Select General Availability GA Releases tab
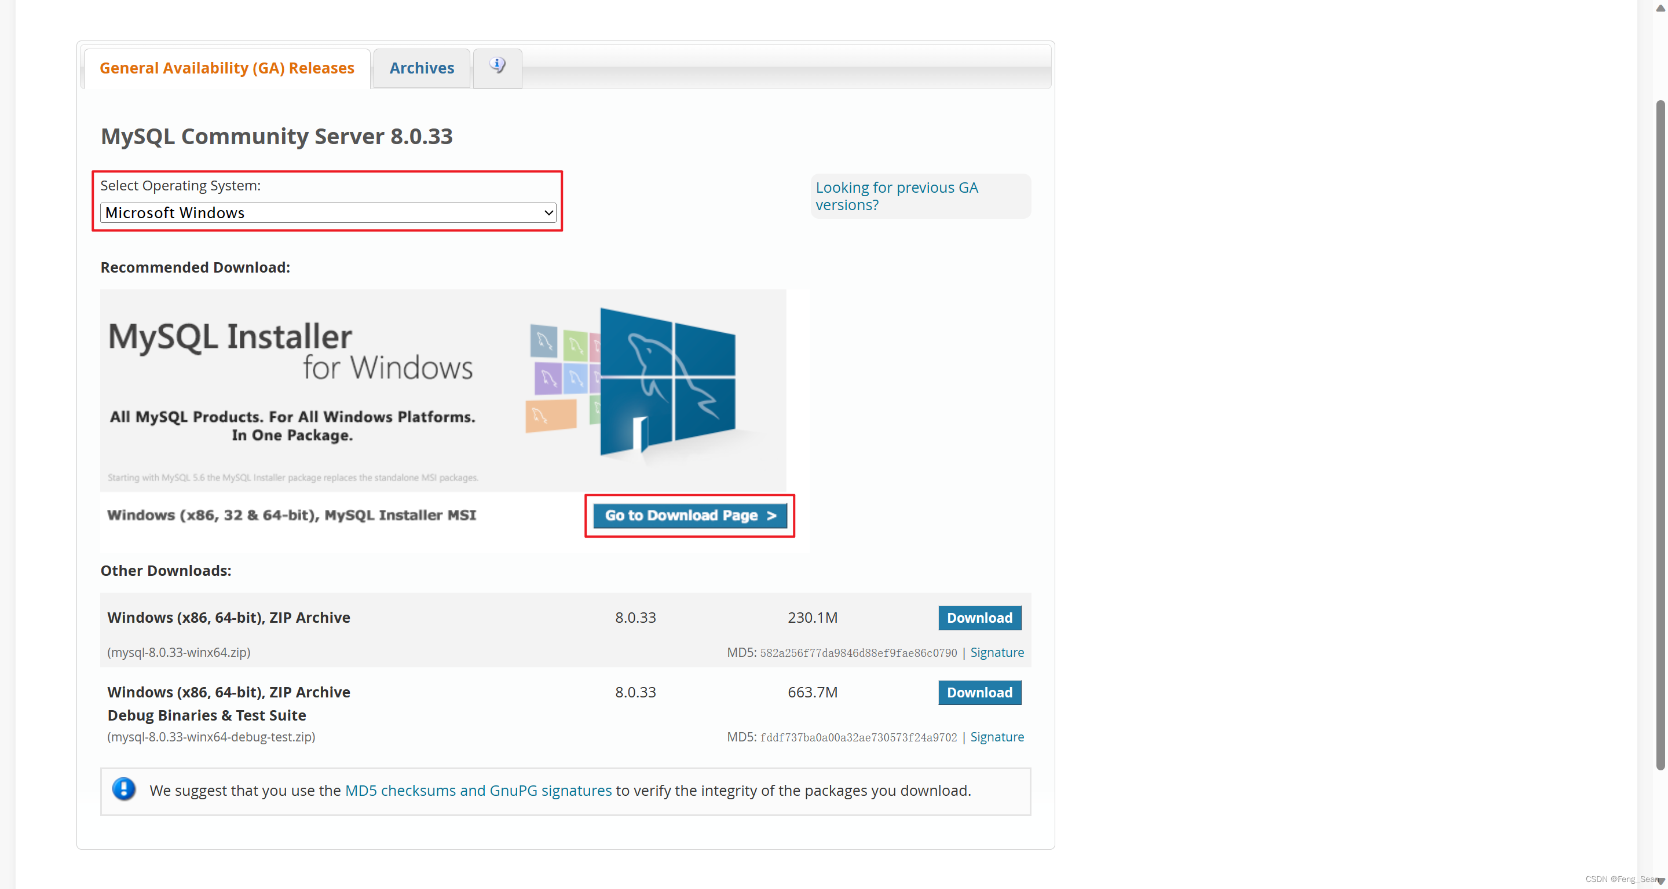Viewport: 1668px width, 889px height. point(226,67)
